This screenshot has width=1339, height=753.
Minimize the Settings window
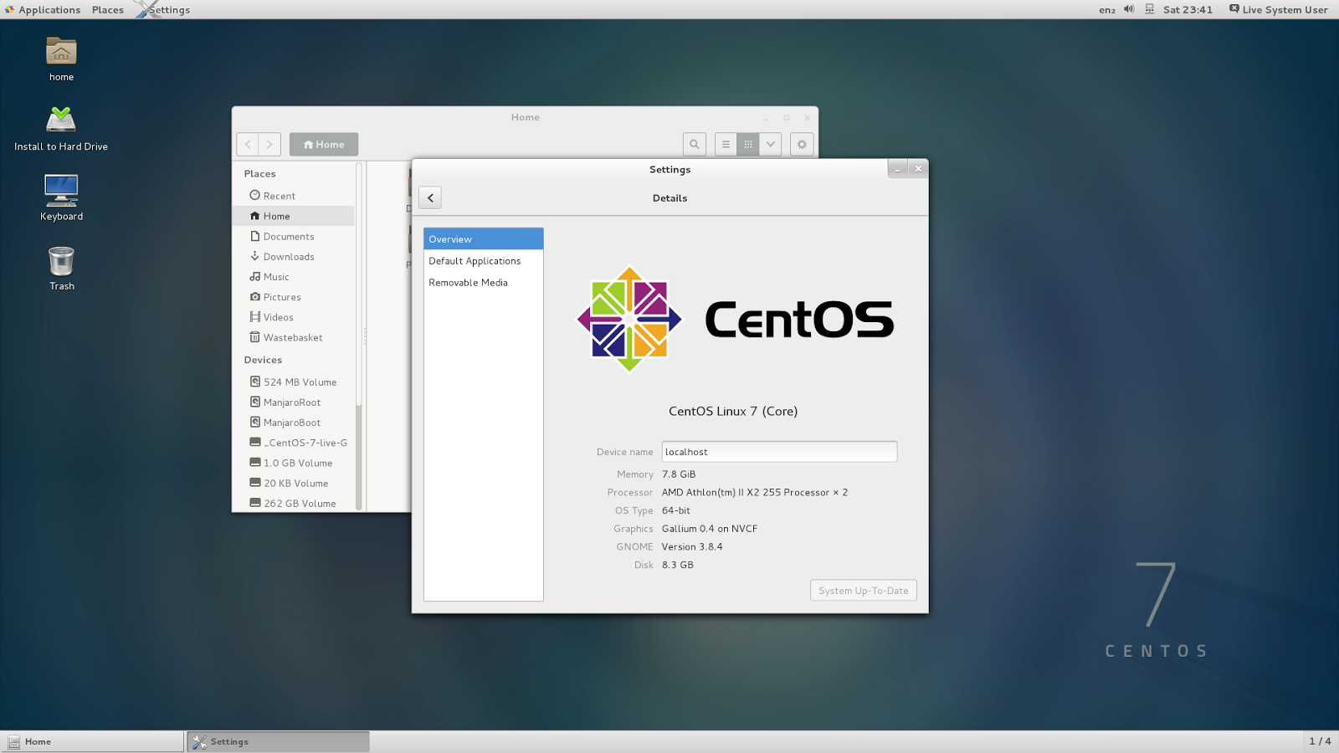[898, 169]
